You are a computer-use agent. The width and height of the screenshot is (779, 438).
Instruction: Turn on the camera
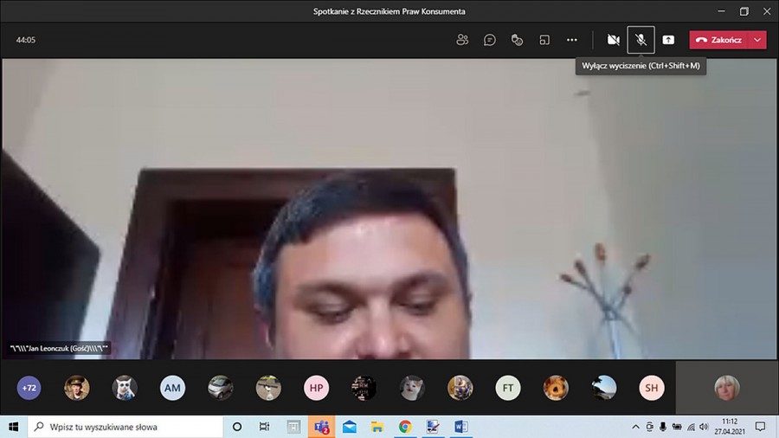613,40
